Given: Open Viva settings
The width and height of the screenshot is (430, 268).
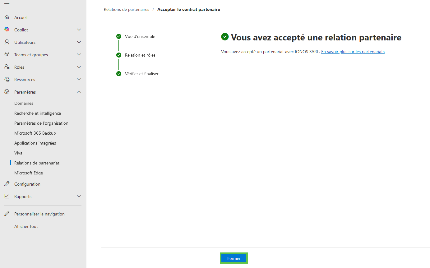Looking at the screenshot, I should click(18, 153).
